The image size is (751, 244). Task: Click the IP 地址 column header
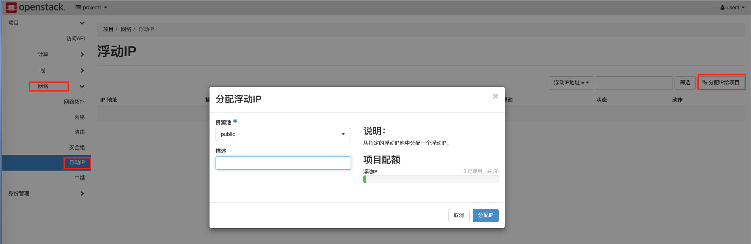coord(109,100)
